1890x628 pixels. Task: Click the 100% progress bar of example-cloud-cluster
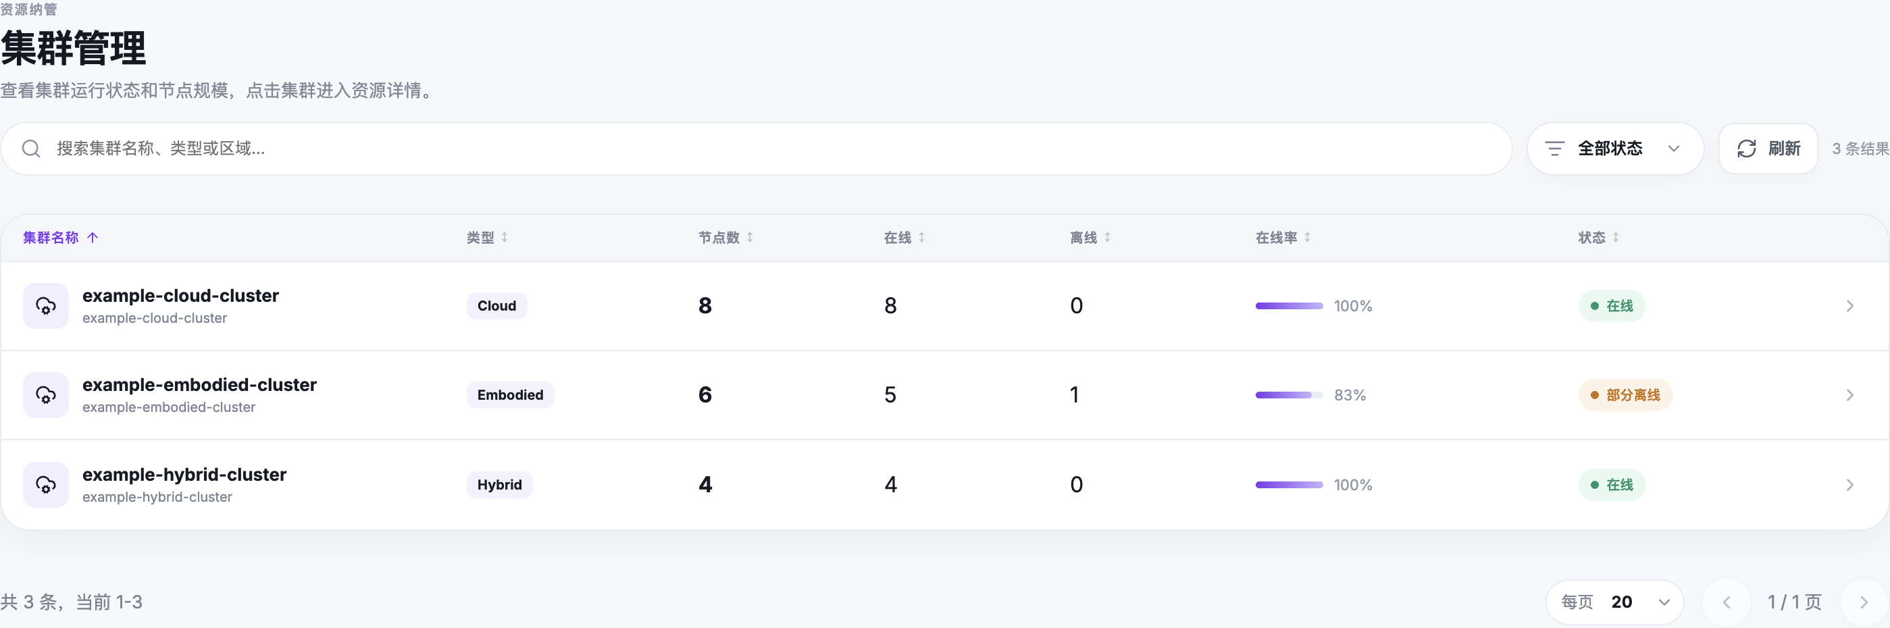point(1289,306)
